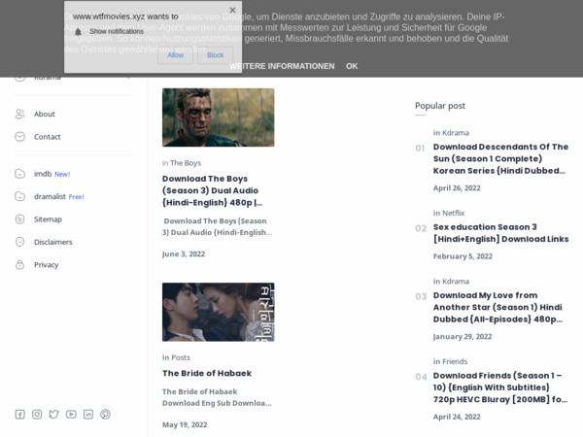583x437 pixels.
Task: Click Kdrama category above My Love post
Action: tap(456, 282)
